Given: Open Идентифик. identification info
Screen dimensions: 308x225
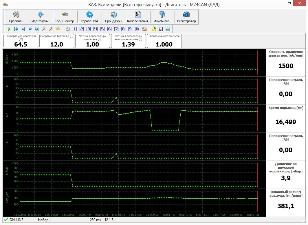Looking at the screenshot, I should coord(41,17).
